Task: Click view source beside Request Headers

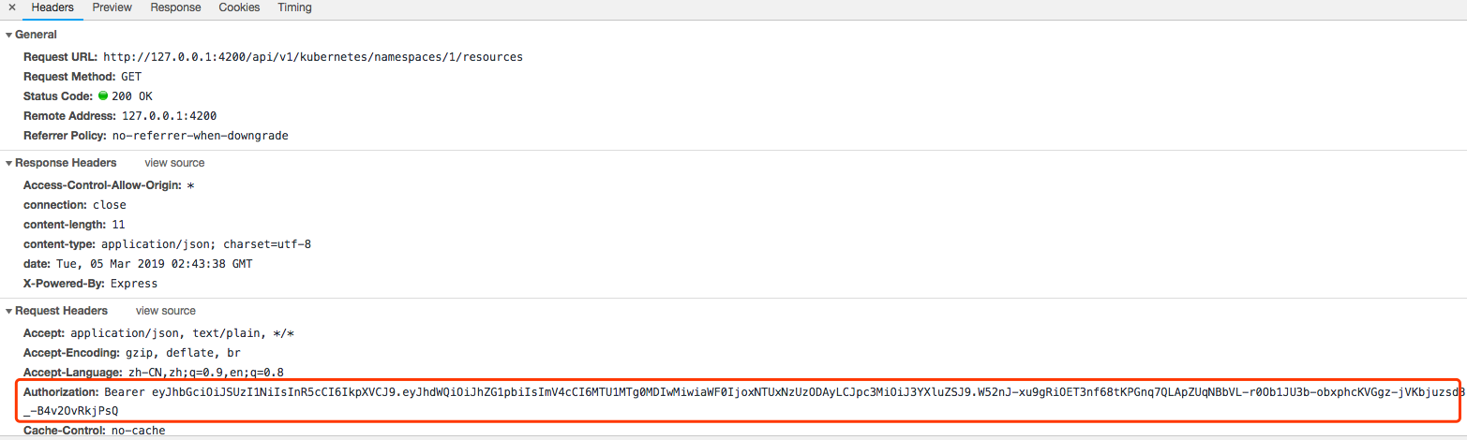Action: coord(166,311)
